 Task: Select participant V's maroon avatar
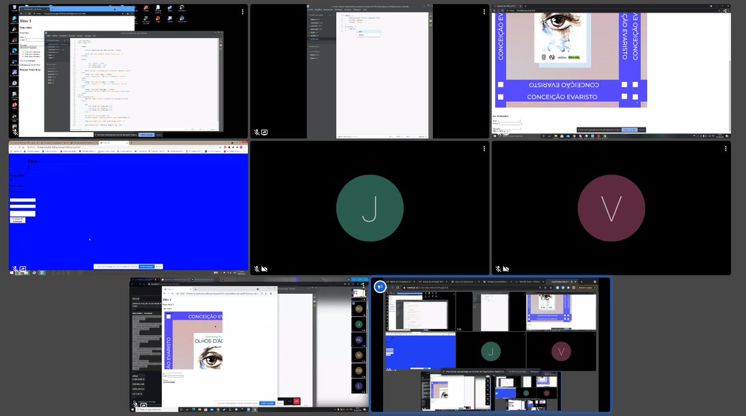[x=611, y=208]
